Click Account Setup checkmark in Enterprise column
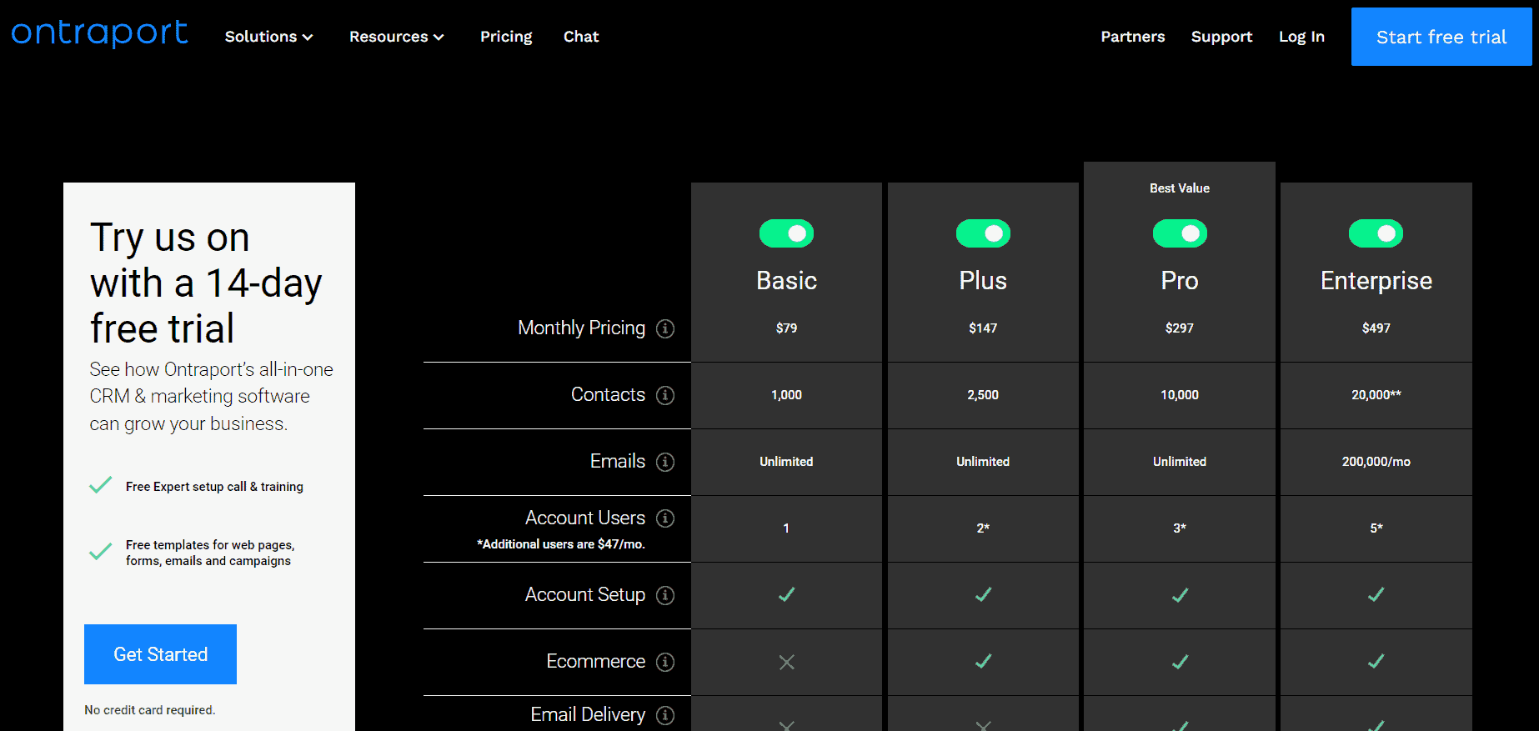This screenshot has width=1539, height=731. [x=1376, y=594]
